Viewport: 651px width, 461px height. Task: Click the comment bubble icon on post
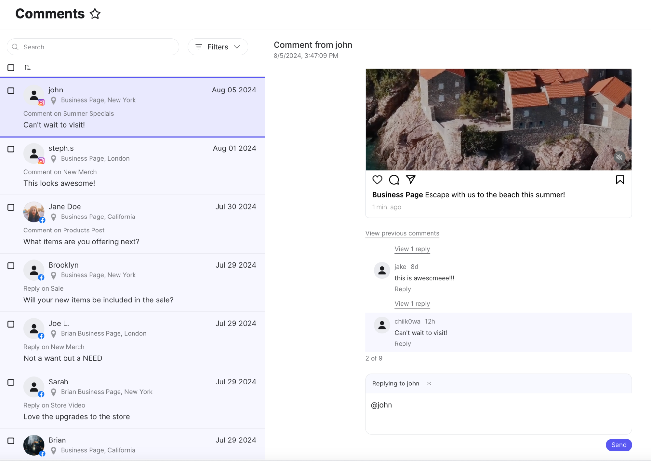[x=394, y=180]
